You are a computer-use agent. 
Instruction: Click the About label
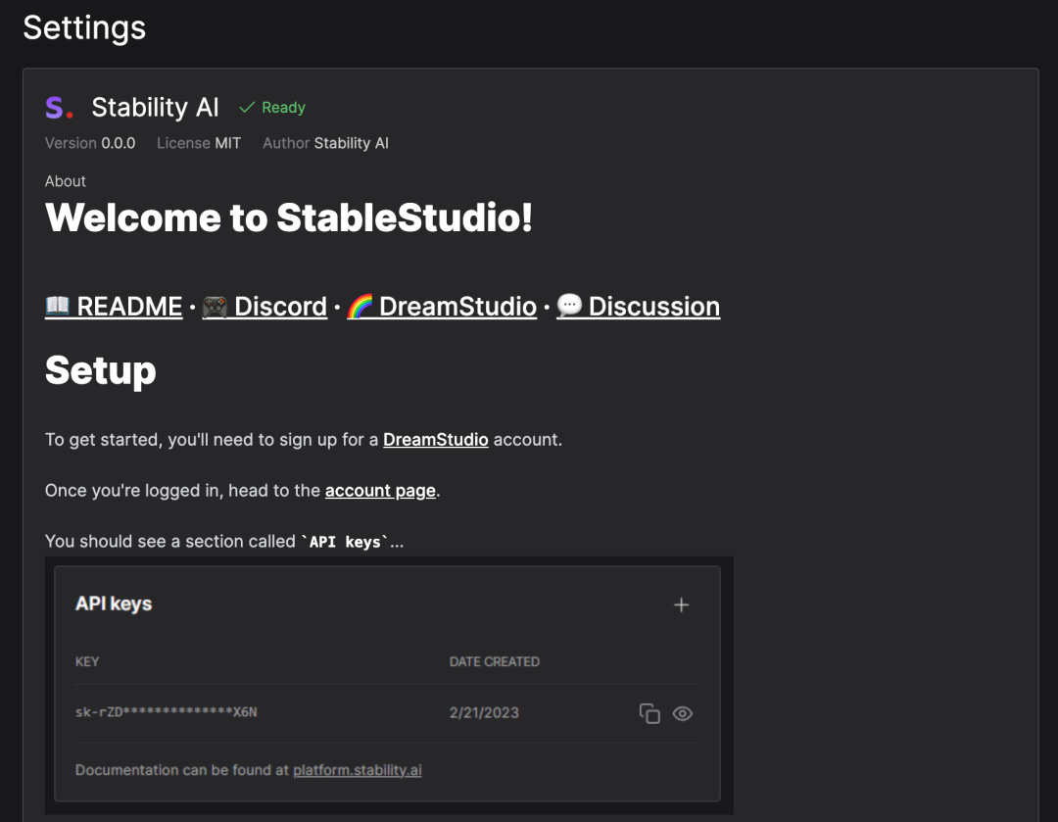click(66, 181)
